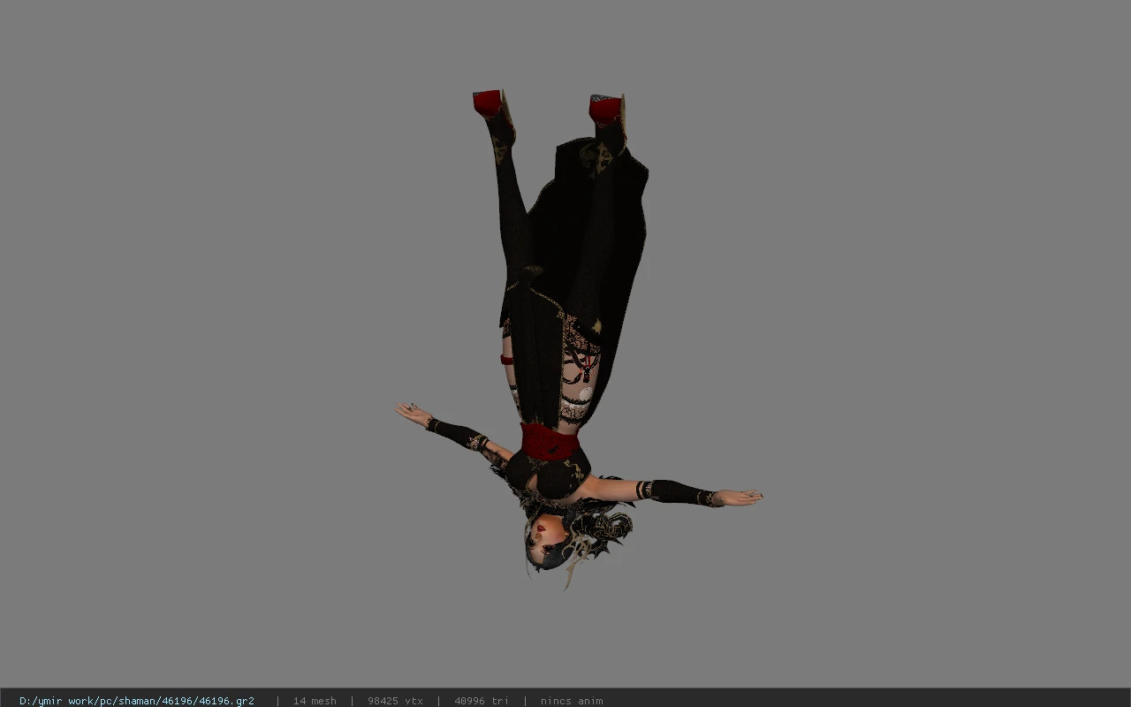Click the 'nincs anim' status text
The image size is (1131, 707).
[x=572, y=701]
